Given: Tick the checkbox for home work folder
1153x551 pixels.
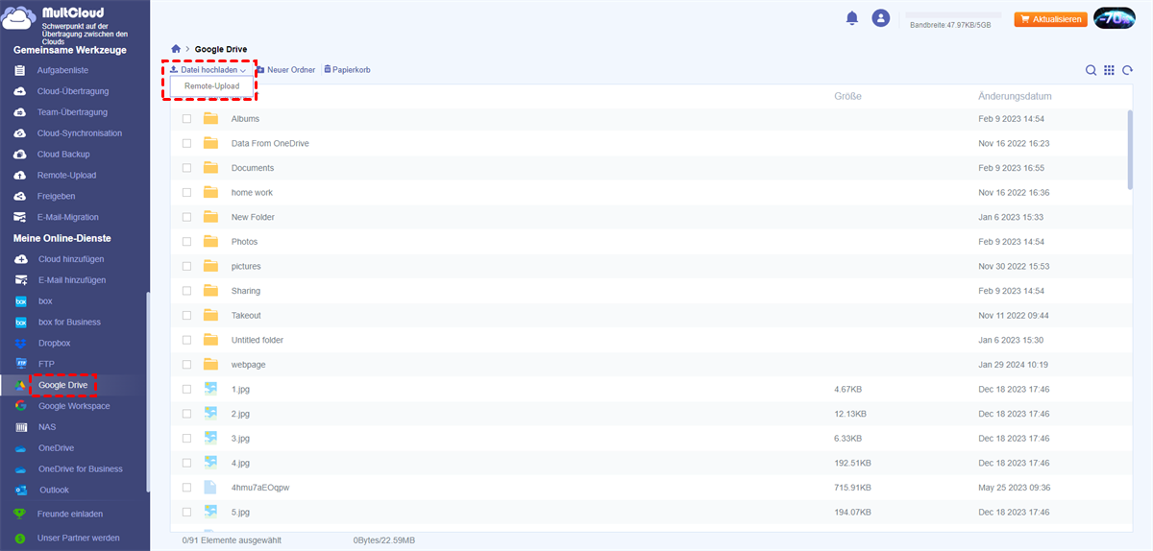Looking at the screenshot, I should 186,193.
